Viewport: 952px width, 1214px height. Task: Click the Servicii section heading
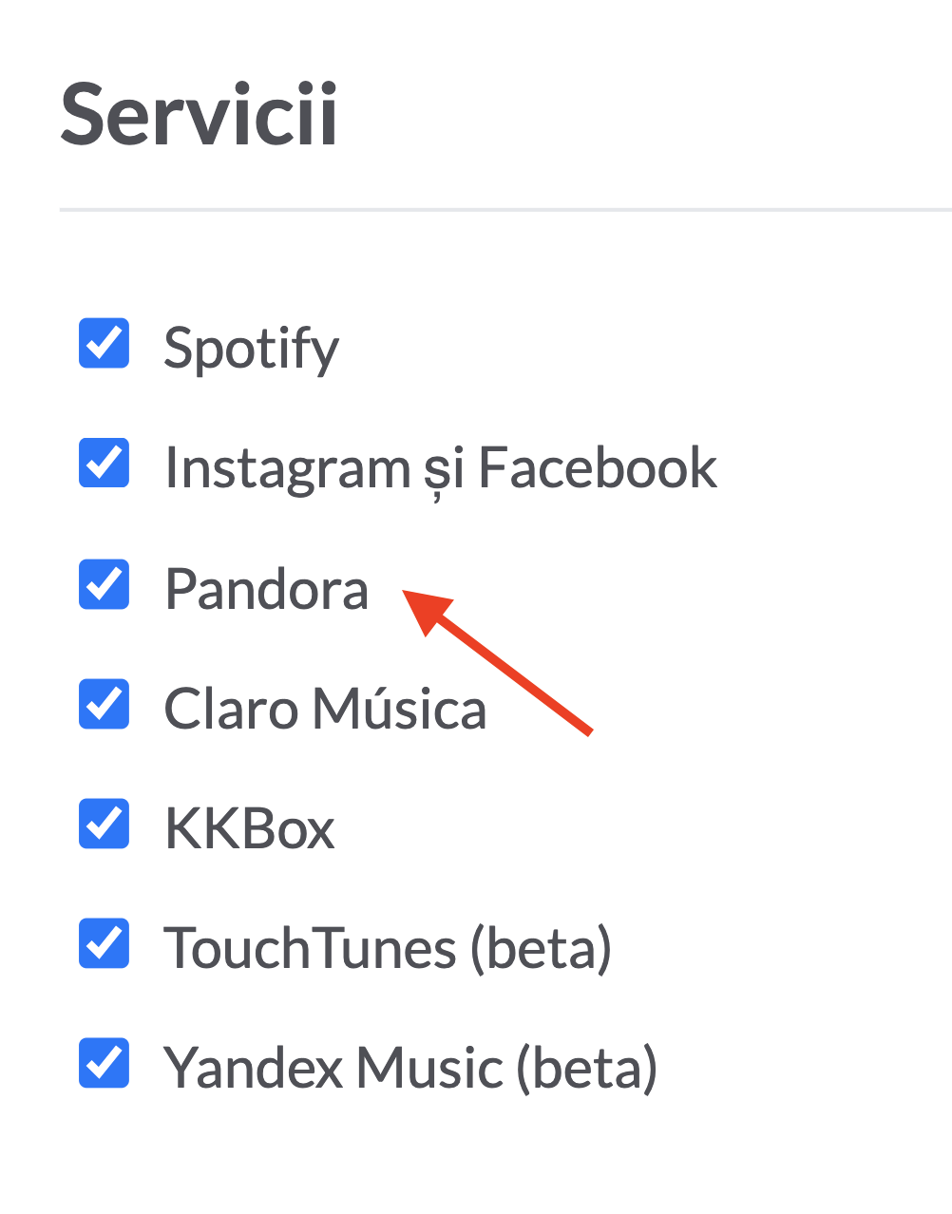click(200, 114)
